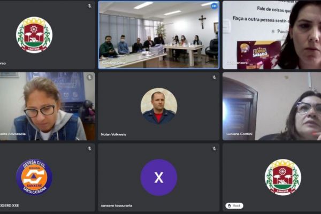Click blue speaking indicator on meeting room tile
Screen dimensions: 321x214
[x=214, y=6]
